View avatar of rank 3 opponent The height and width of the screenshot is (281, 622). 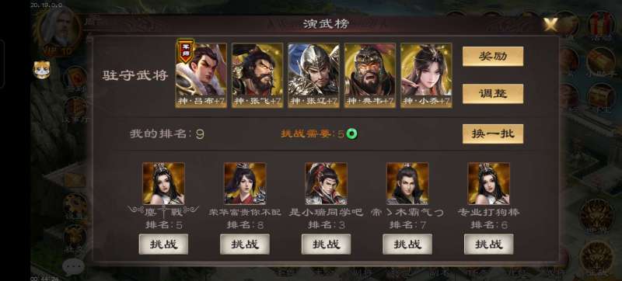point(326,183)
